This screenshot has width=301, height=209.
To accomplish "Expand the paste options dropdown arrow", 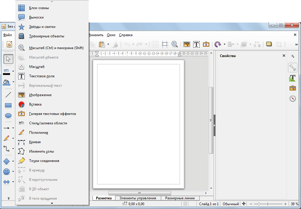I will click(x=108, y=44).
